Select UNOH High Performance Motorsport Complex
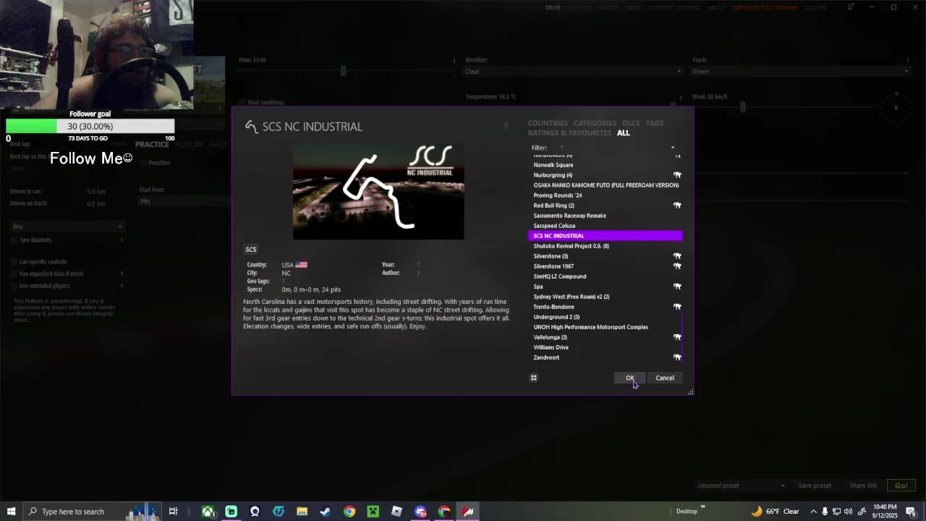 [x=591, y=327]
